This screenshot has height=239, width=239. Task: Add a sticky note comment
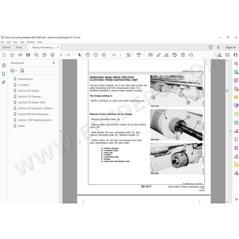[151, 55]
